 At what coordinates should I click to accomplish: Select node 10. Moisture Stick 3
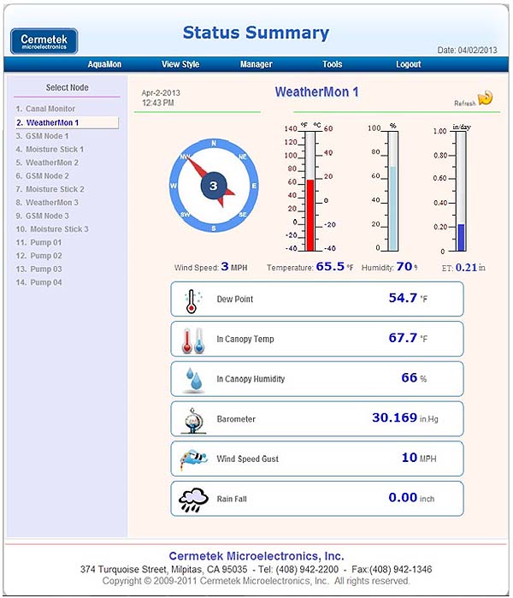coord(52,229)
